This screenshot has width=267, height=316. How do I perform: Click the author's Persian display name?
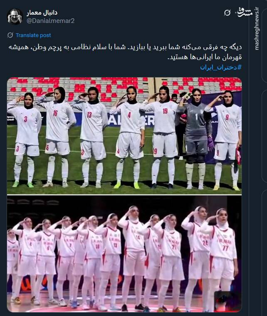42,13
